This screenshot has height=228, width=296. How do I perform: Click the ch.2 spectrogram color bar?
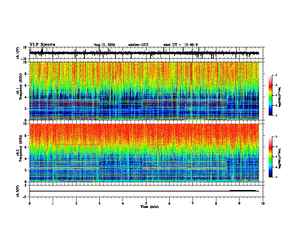pos(271,157)
